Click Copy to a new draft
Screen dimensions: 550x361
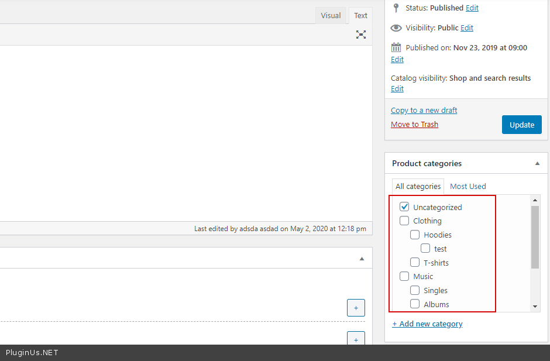click(424, 110)
